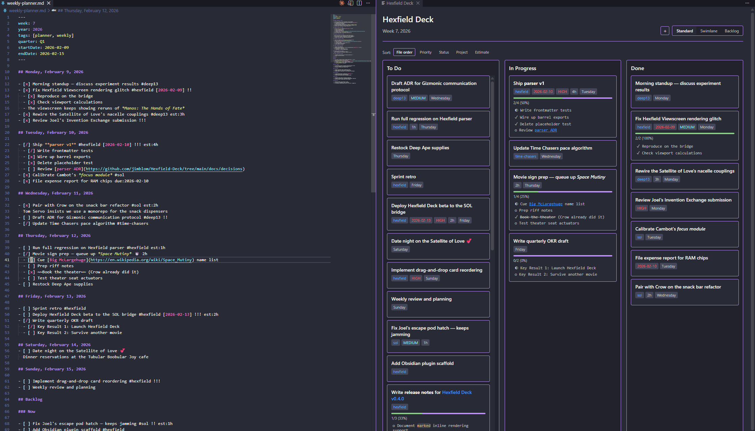Close the weekly-planner.md tab
The image size is (755, 431).
point(49,3)
